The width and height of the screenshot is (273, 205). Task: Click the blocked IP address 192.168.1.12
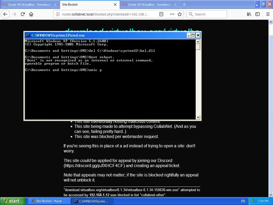(x=99, y=195)
